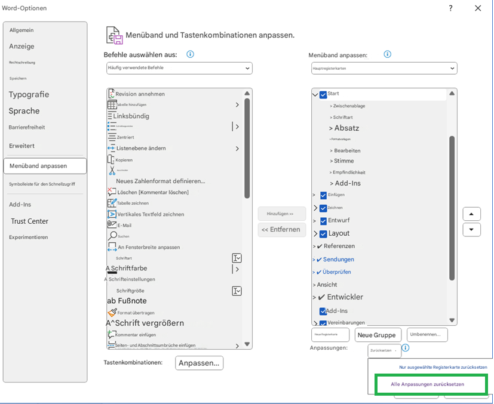Screen dimensions: 494x404
Task: Click the Listenebene ändern icon
Action: (x=112, y=148)
